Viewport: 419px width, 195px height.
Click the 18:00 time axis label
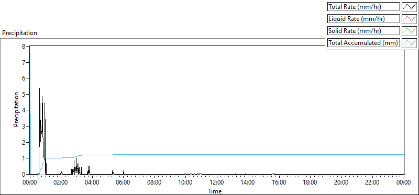coord(310,183)
